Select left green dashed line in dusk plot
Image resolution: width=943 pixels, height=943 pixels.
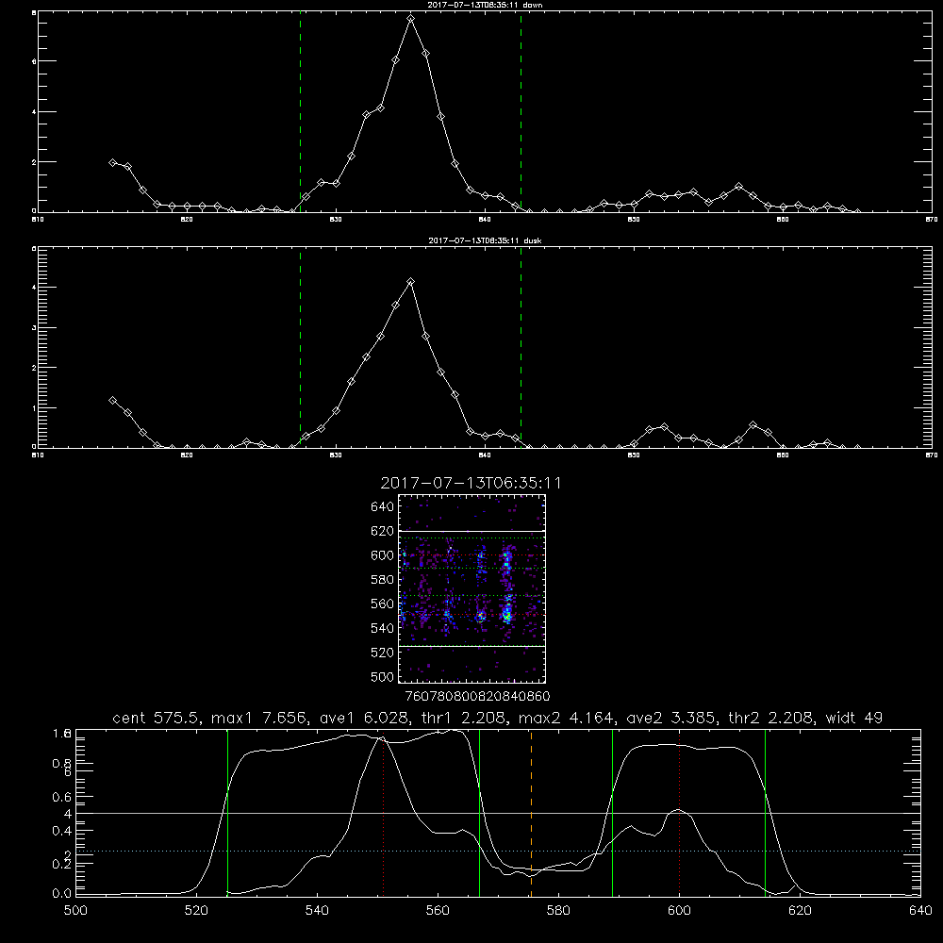(x=300, y=347)
